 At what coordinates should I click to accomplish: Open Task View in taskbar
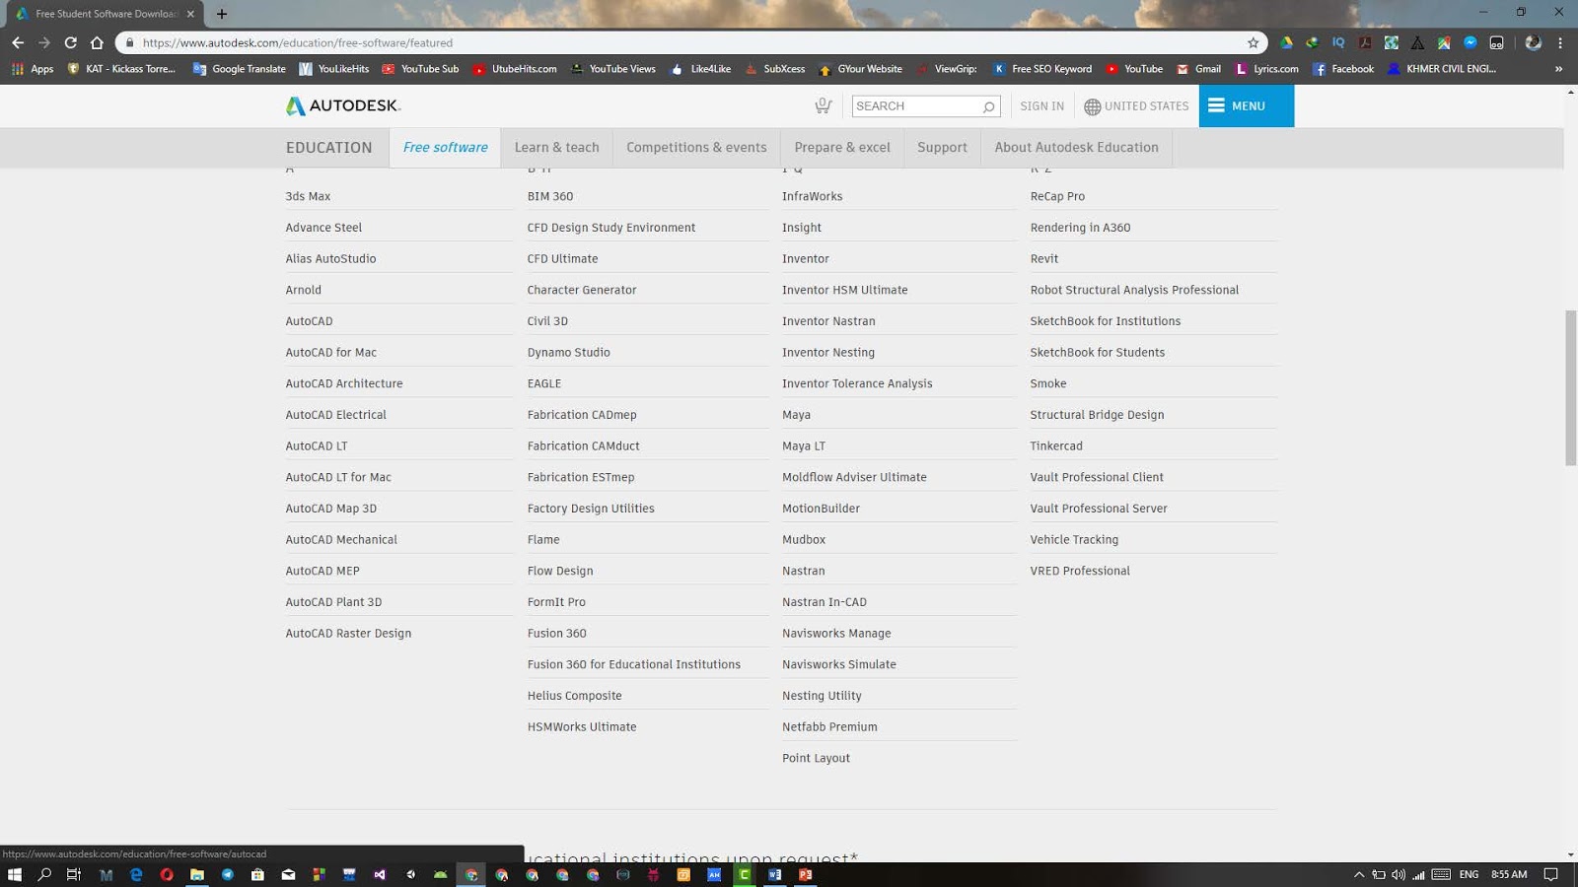point(74,874)
